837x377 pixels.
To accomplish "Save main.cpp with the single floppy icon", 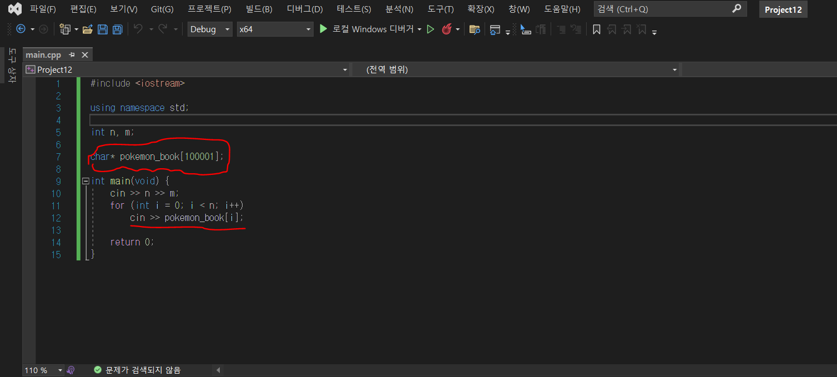I will click(x=103, y=29).
